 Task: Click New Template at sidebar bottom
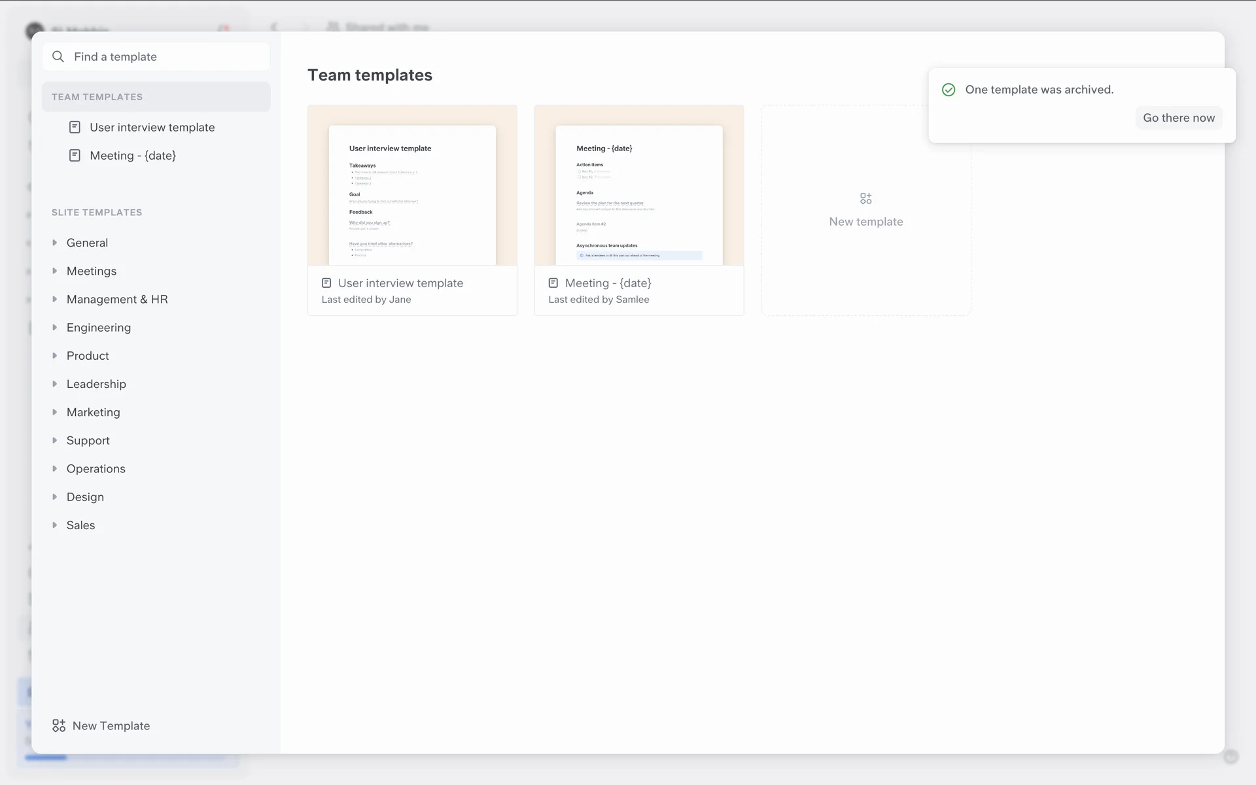click(111, 725)
